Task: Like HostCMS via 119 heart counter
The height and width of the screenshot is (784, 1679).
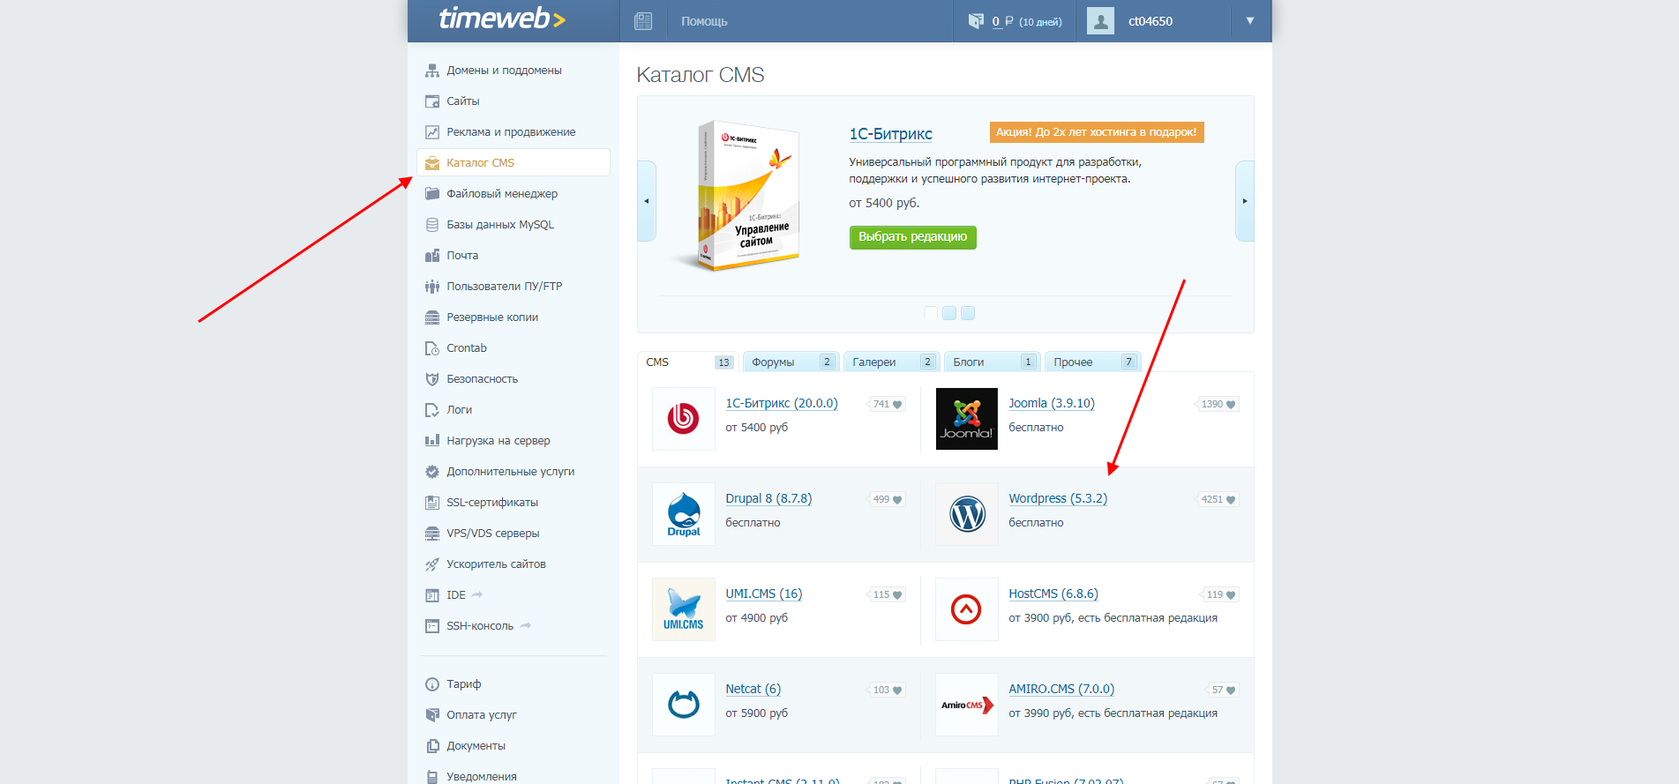Action: click(1220, 594)
